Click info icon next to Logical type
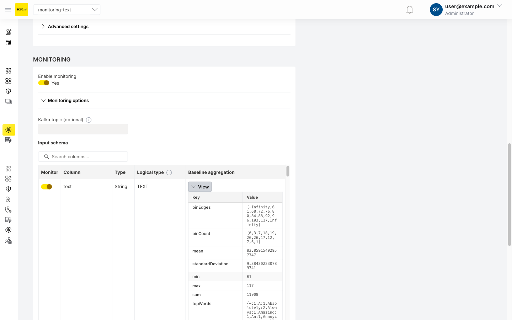 (169, 172)
